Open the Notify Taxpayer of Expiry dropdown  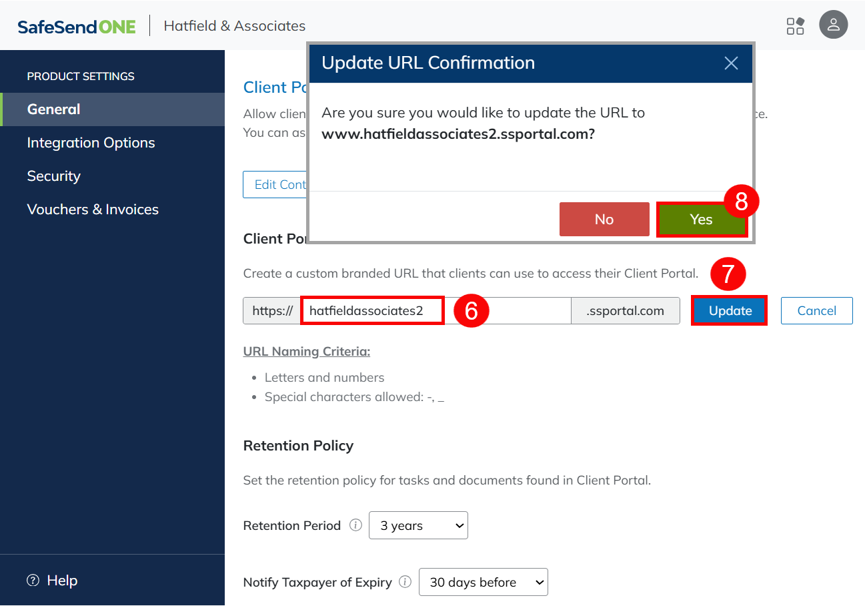483,582
